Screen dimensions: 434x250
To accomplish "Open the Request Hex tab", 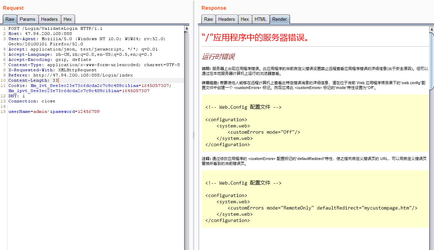I will pyautogui.click(x=68, y=19).
